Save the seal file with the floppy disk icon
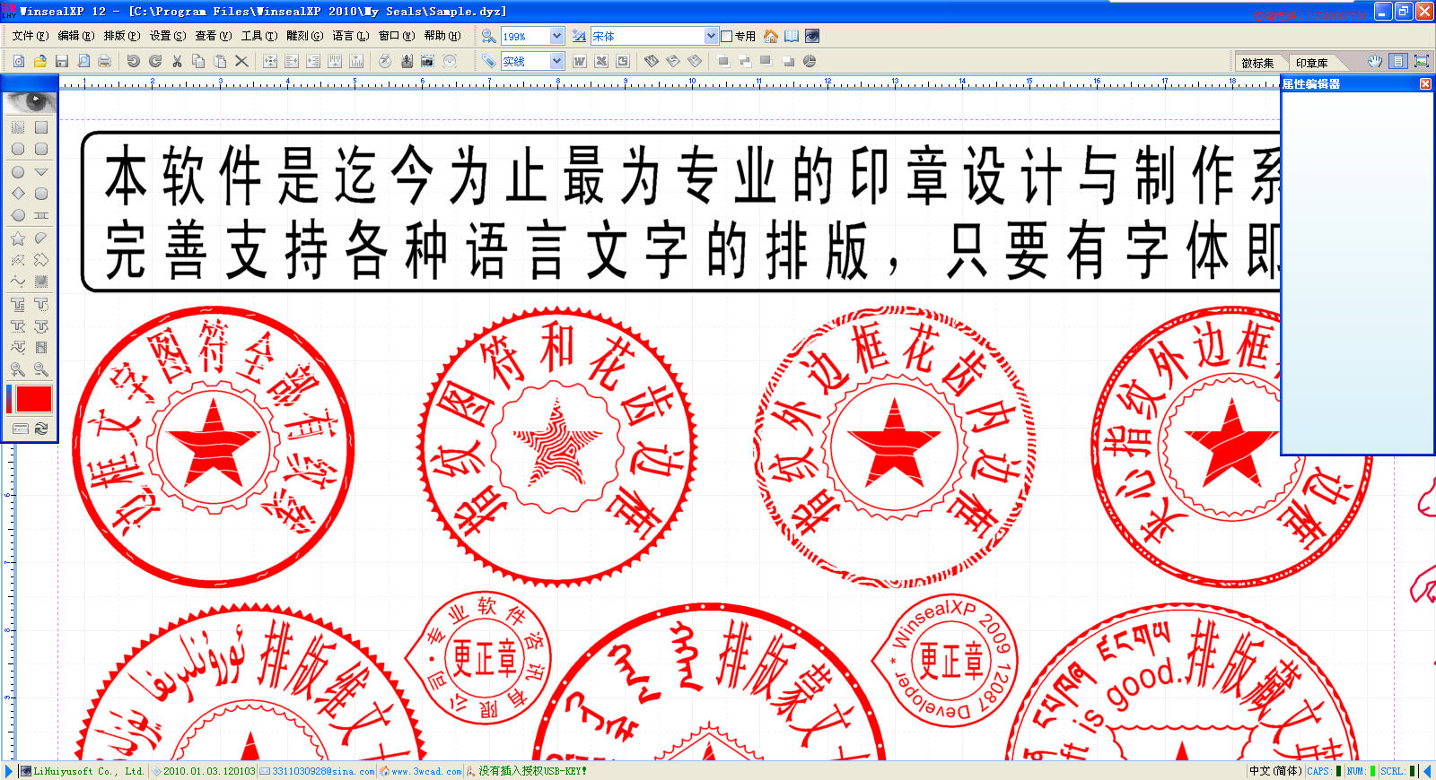The width and height of the screenshot is (1436, 780). tap(62, 61)
